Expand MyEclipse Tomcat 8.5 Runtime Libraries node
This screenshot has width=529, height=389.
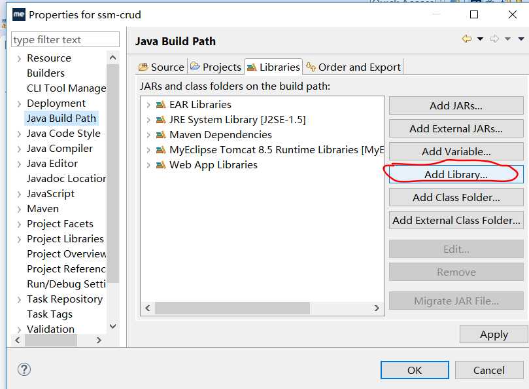(148, 150)
